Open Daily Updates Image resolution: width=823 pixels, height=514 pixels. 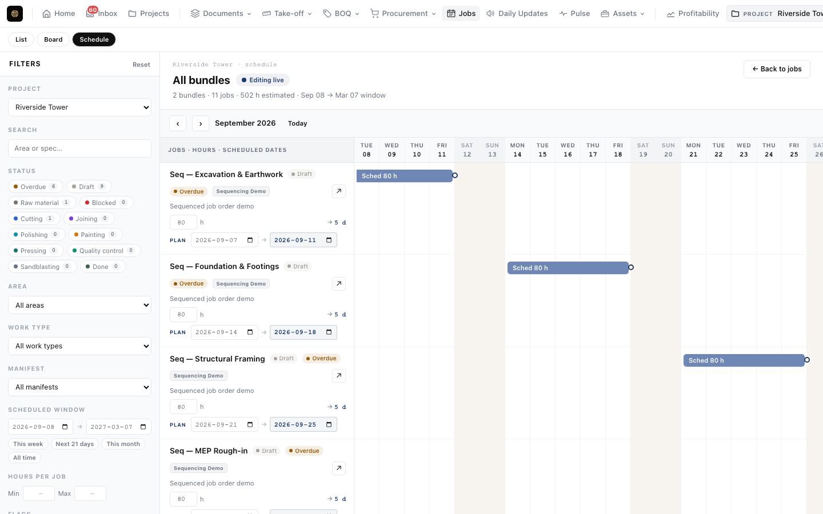pyautogui.click(x=517, y=14)
